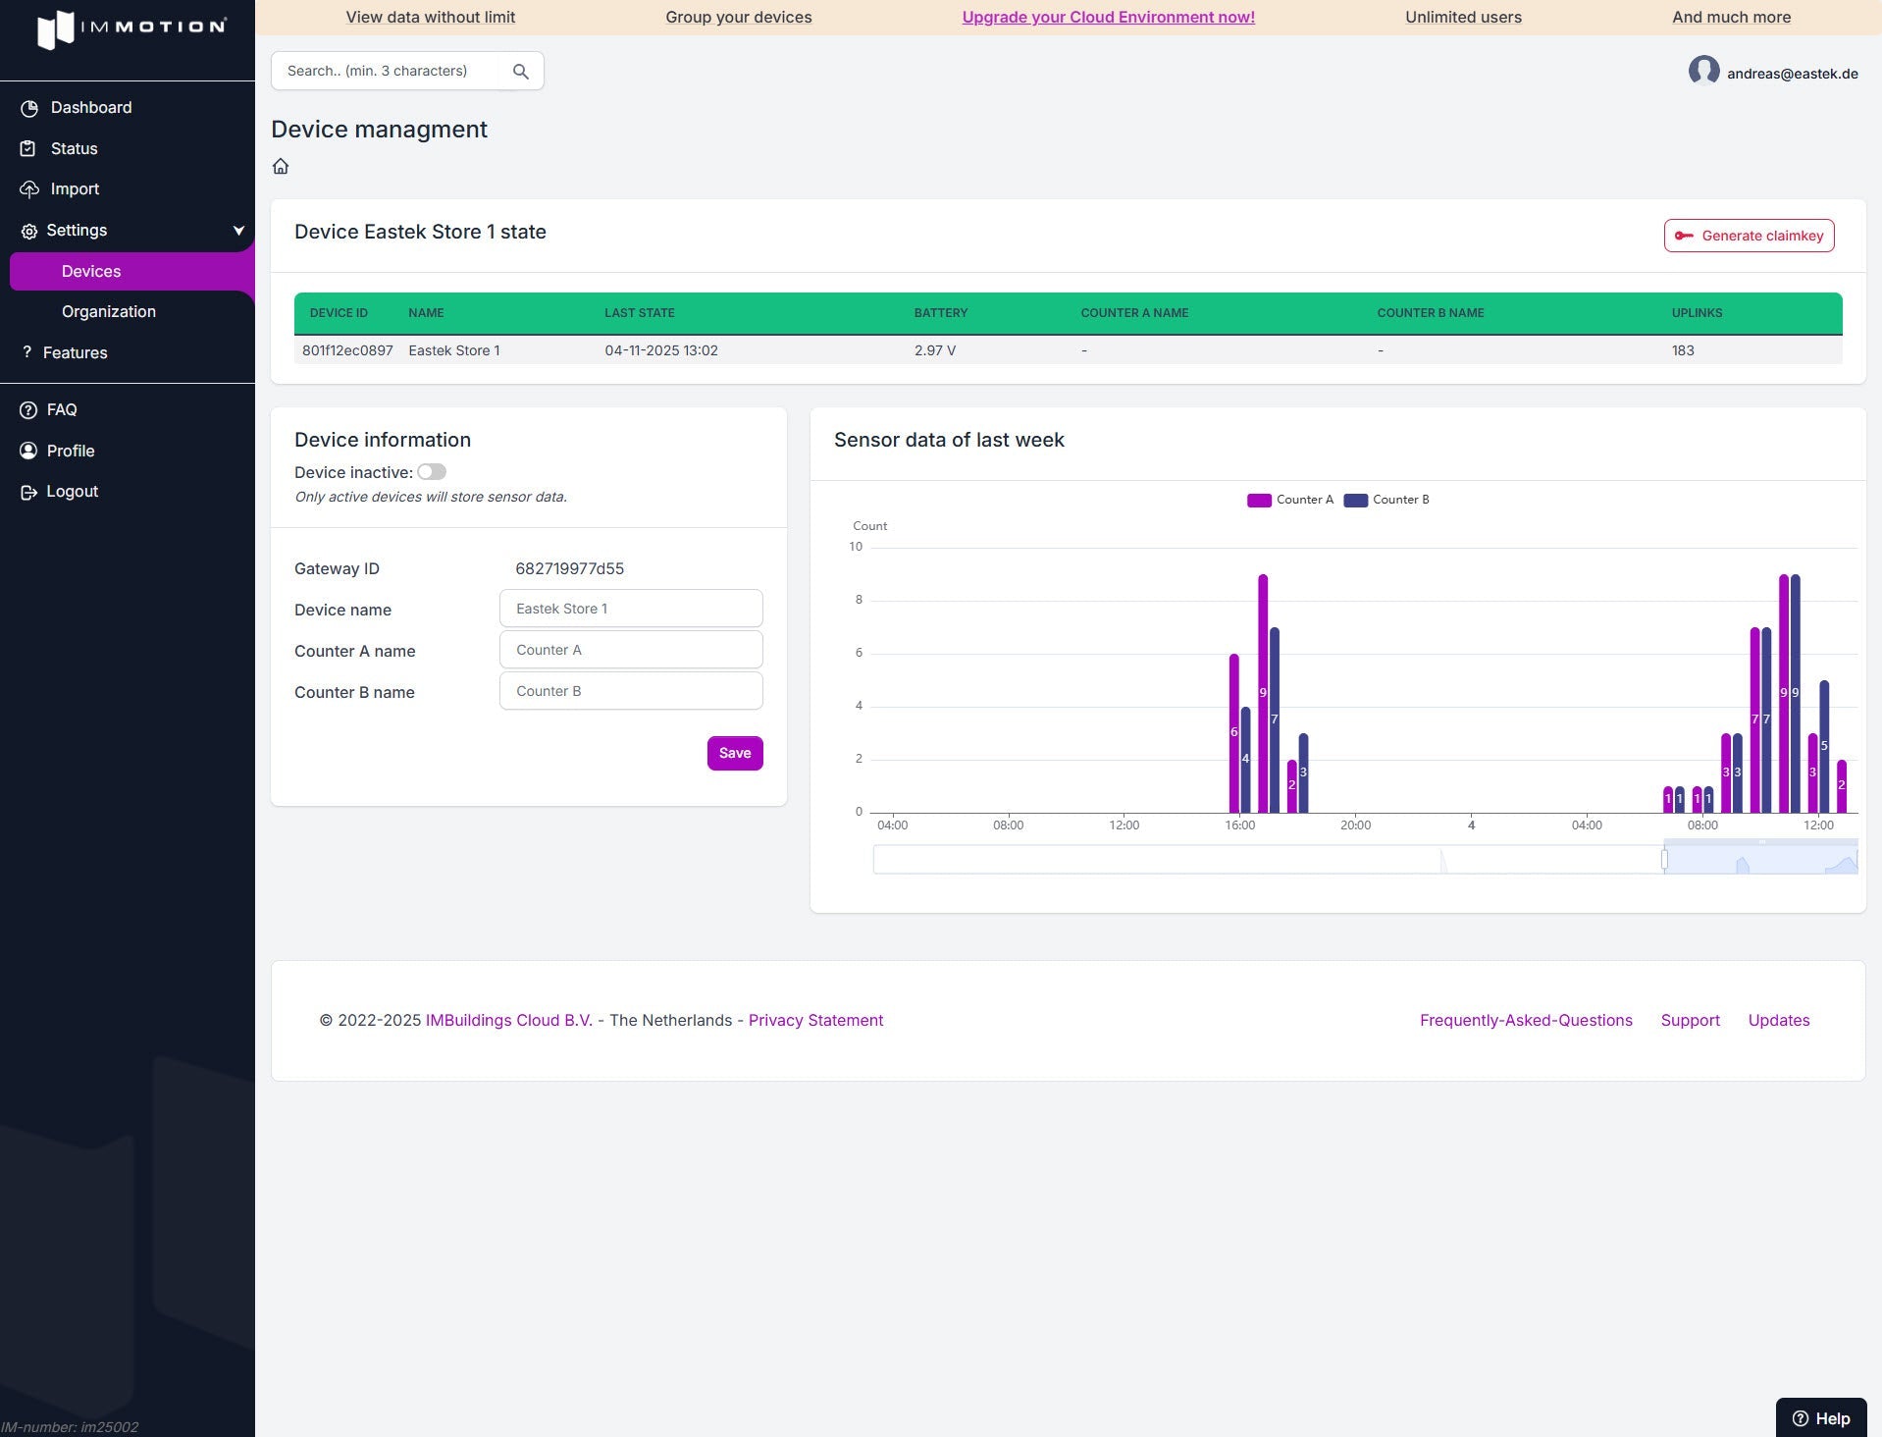Trigger search with the magnifying glass icon
The image size is (1882, 1437).
[x=521, y=71]
